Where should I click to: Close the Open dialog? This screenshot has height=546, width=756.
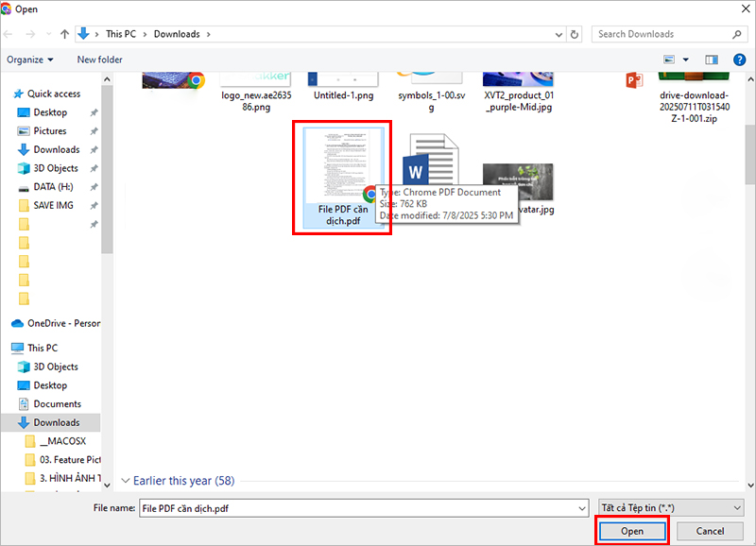(745, 9)
